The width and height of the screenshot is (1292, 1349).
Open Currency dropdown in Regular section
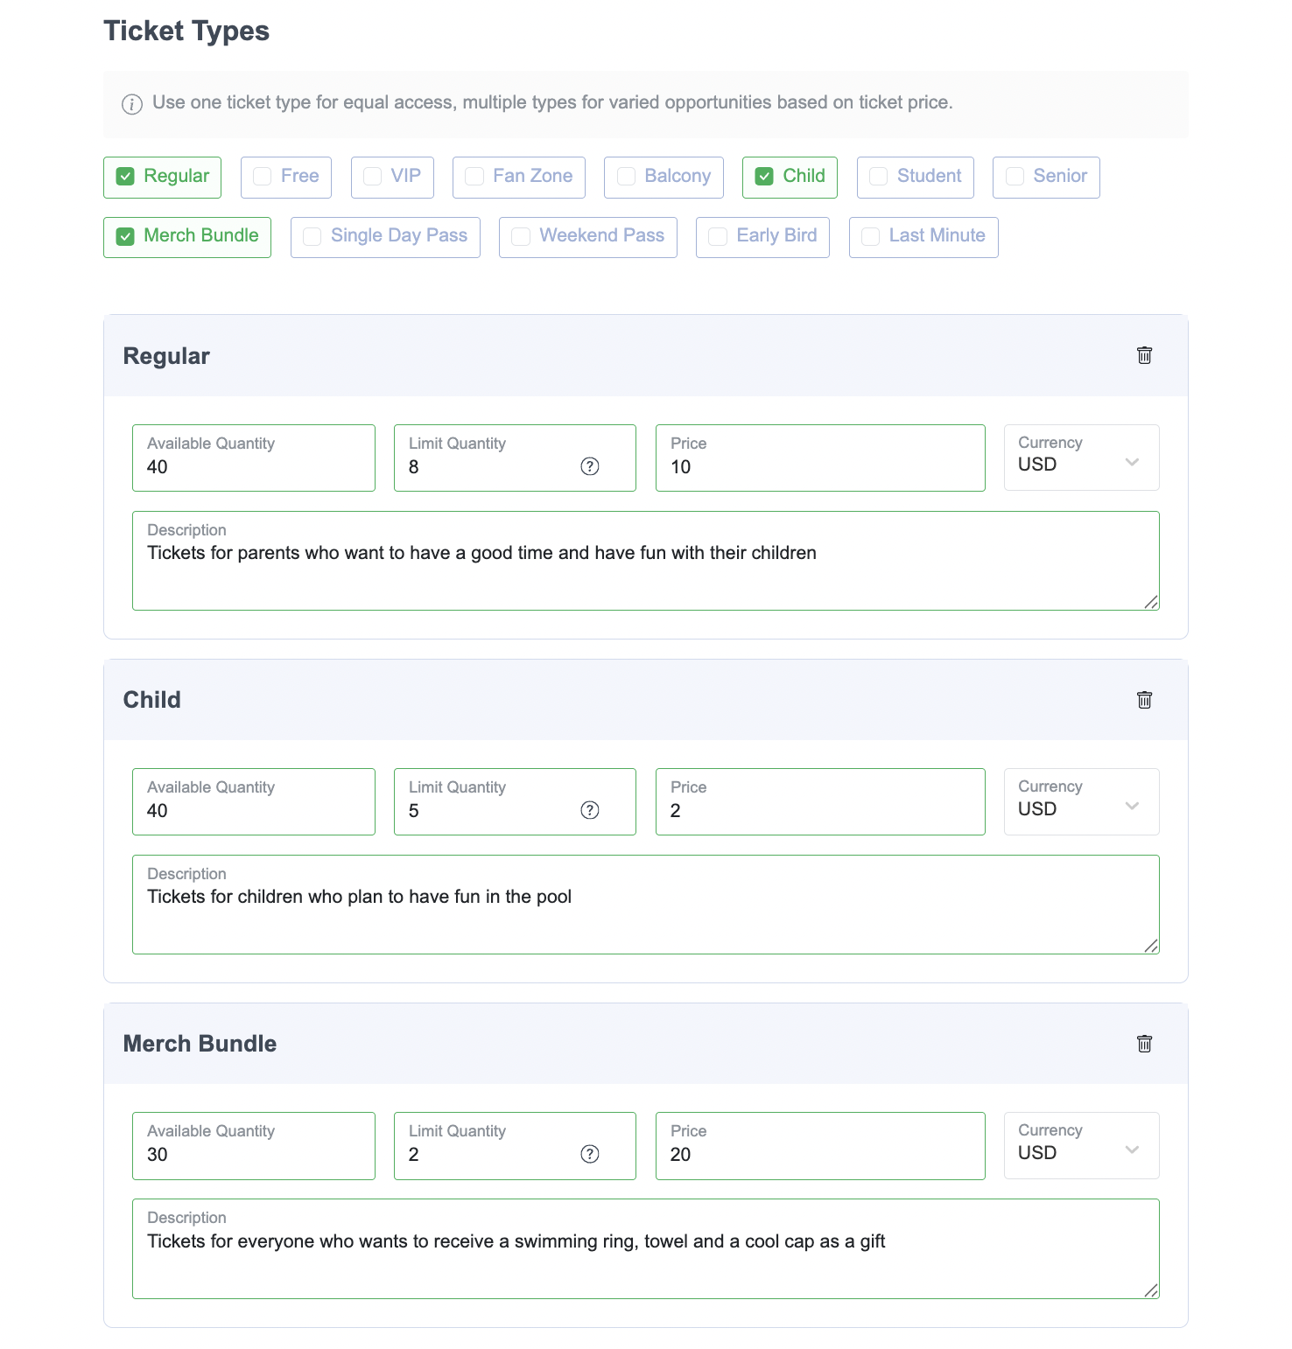[x=1081, y=458]
